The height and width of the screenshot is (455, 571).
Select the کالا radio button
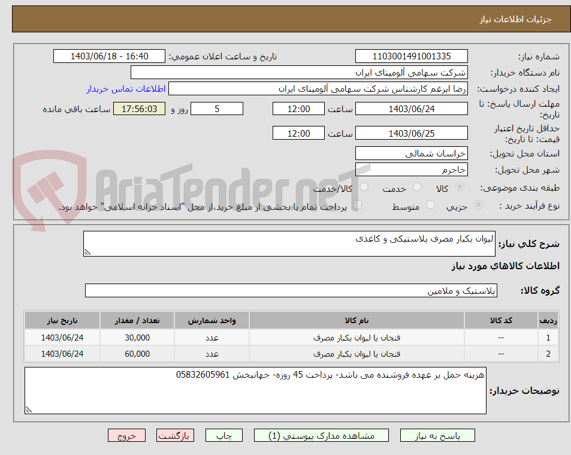460,187
